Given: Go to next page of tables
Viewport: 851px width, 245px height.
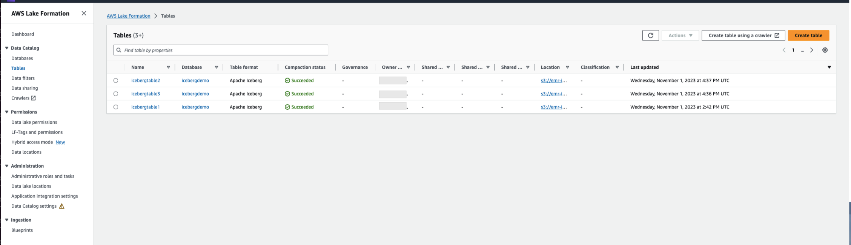Looking at the screenshot, I should tap(812, 50).
